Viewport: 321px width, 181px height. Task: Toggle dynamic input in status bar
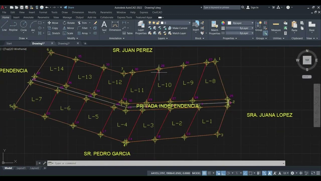[218, 173]
